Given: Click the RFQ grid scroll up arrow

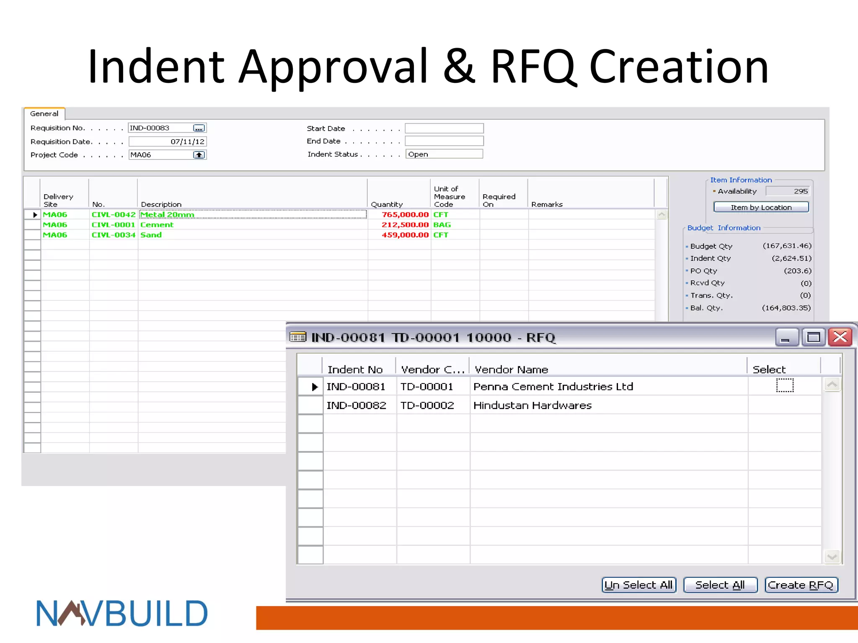Looking at the screenshot, I should tap(832, 385).
